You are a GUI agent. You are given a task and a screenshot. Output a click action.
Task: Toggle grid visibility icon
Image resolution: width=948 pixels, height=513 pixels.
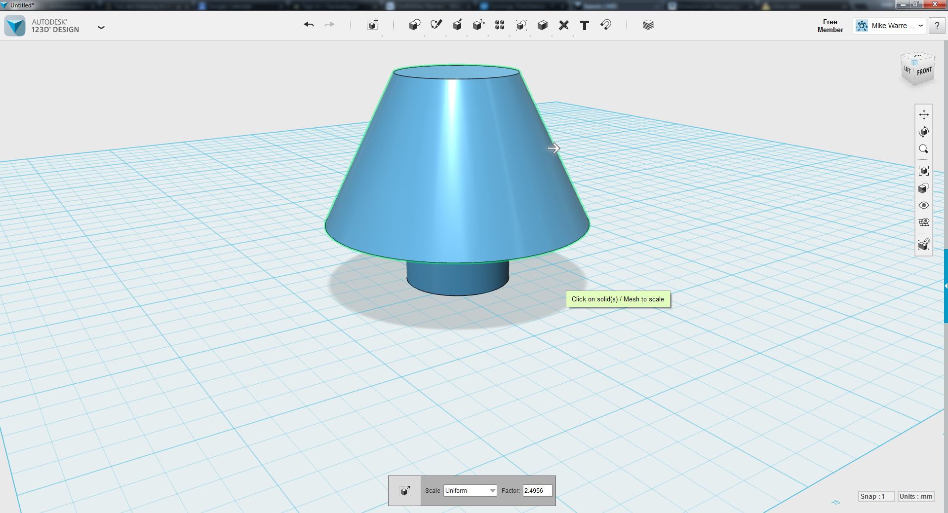[x=924, y=222]
